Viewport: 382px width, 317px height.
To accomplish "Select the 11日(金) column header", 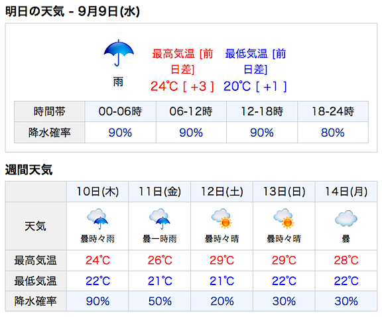I will pyautogui.click(x=160, y=192).
